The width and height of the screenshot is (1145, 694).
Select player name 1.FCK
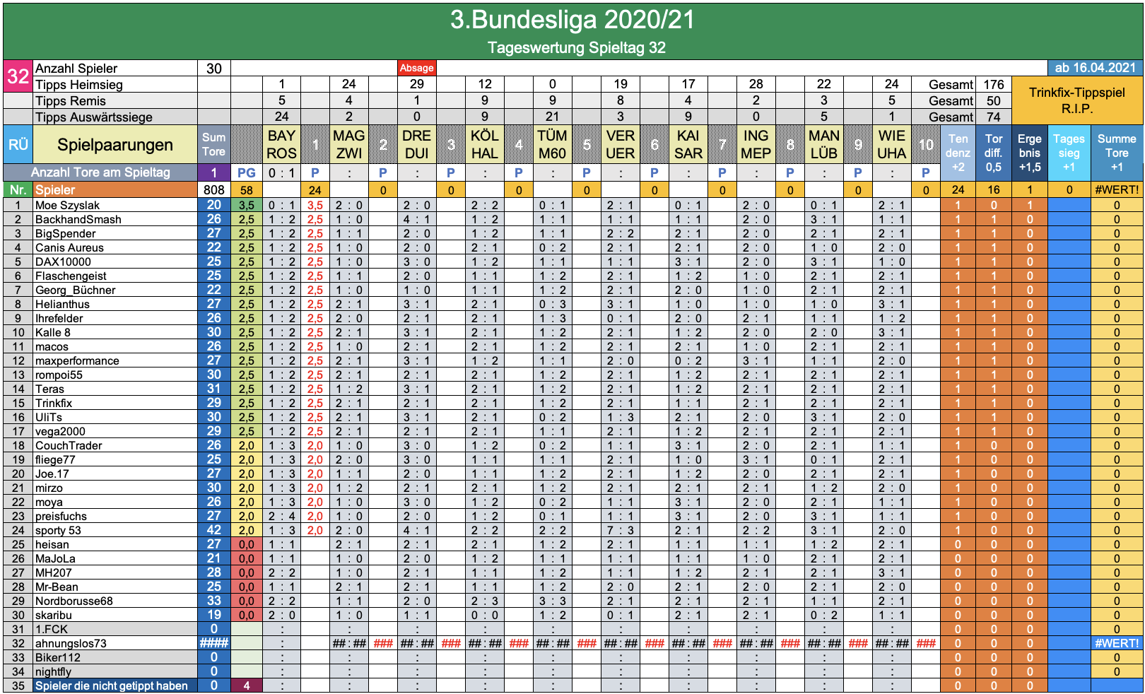click(x=52, y=629)
